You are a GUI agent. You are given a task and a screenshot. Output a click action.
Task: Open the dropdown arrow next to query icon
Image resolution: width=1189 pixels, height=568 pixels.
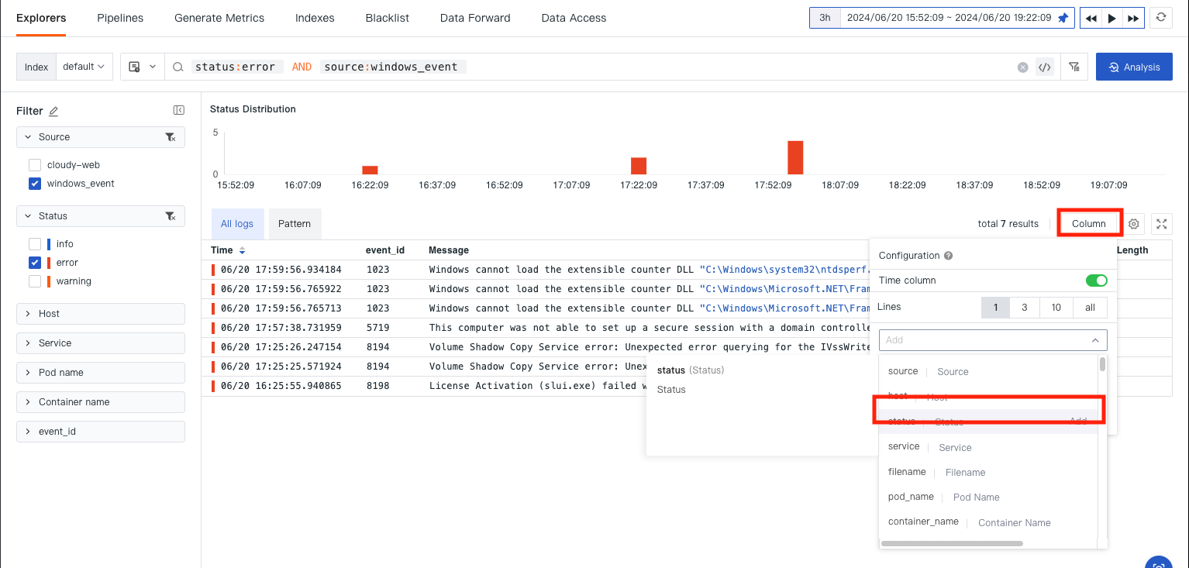[152, 67]
